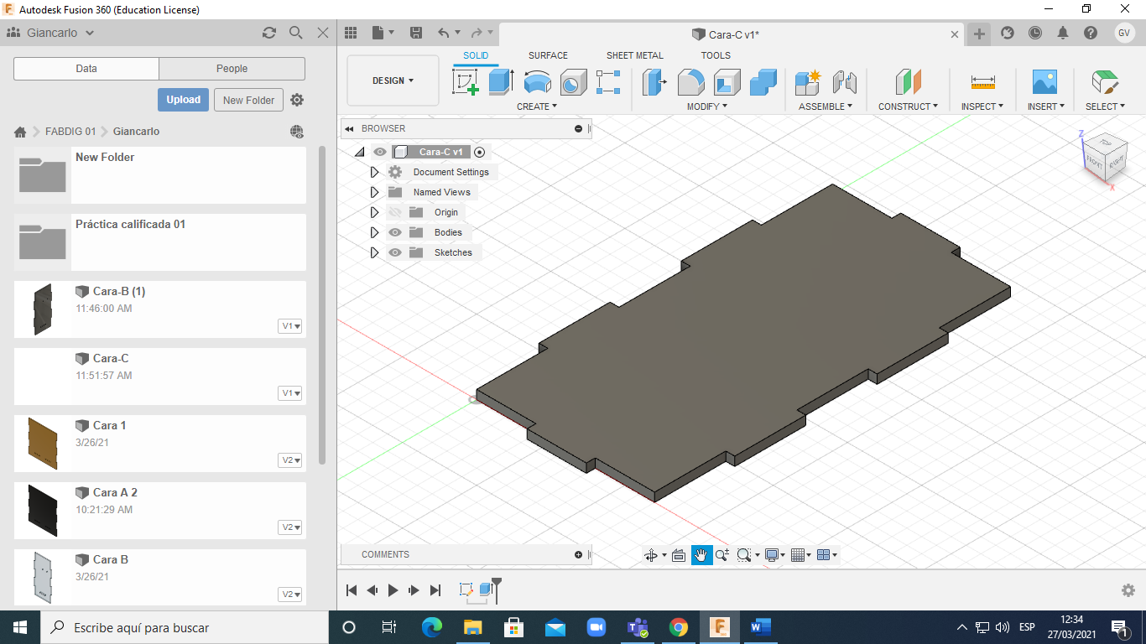Click the Measure tool under Inspect
Image resolution: width=1146 pixels, height=644 pixels.
[982, 82]
